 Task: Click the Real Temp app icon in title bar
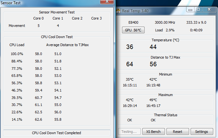[118, 11]
